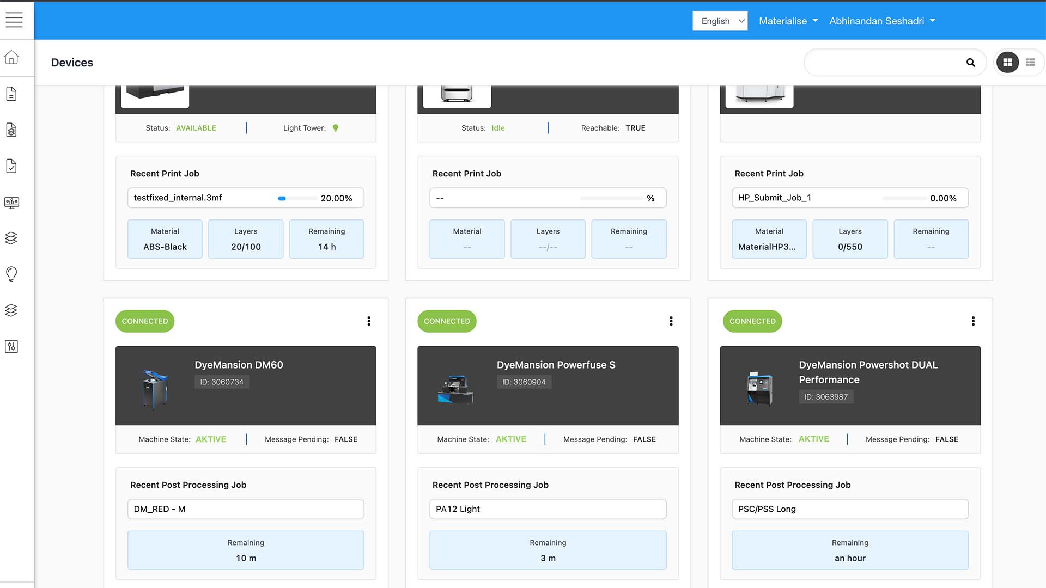Click the search magnifier icon
Image resolution: width=1046 pixels, height=588 pixels.
click(970, 63)
